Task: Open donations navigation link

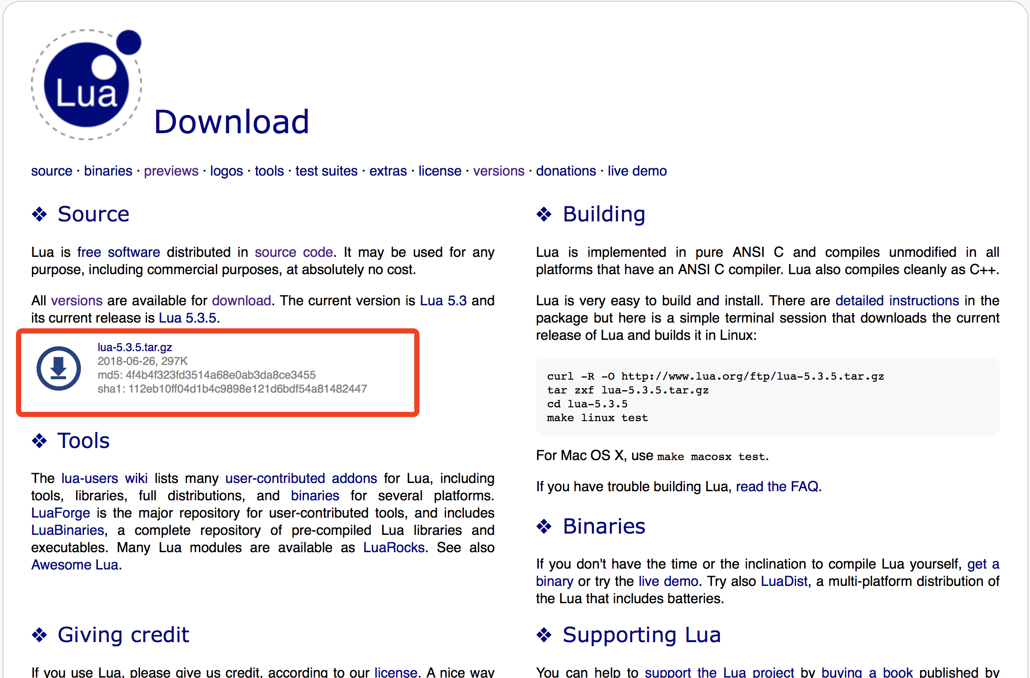Action: coord(566,171)
